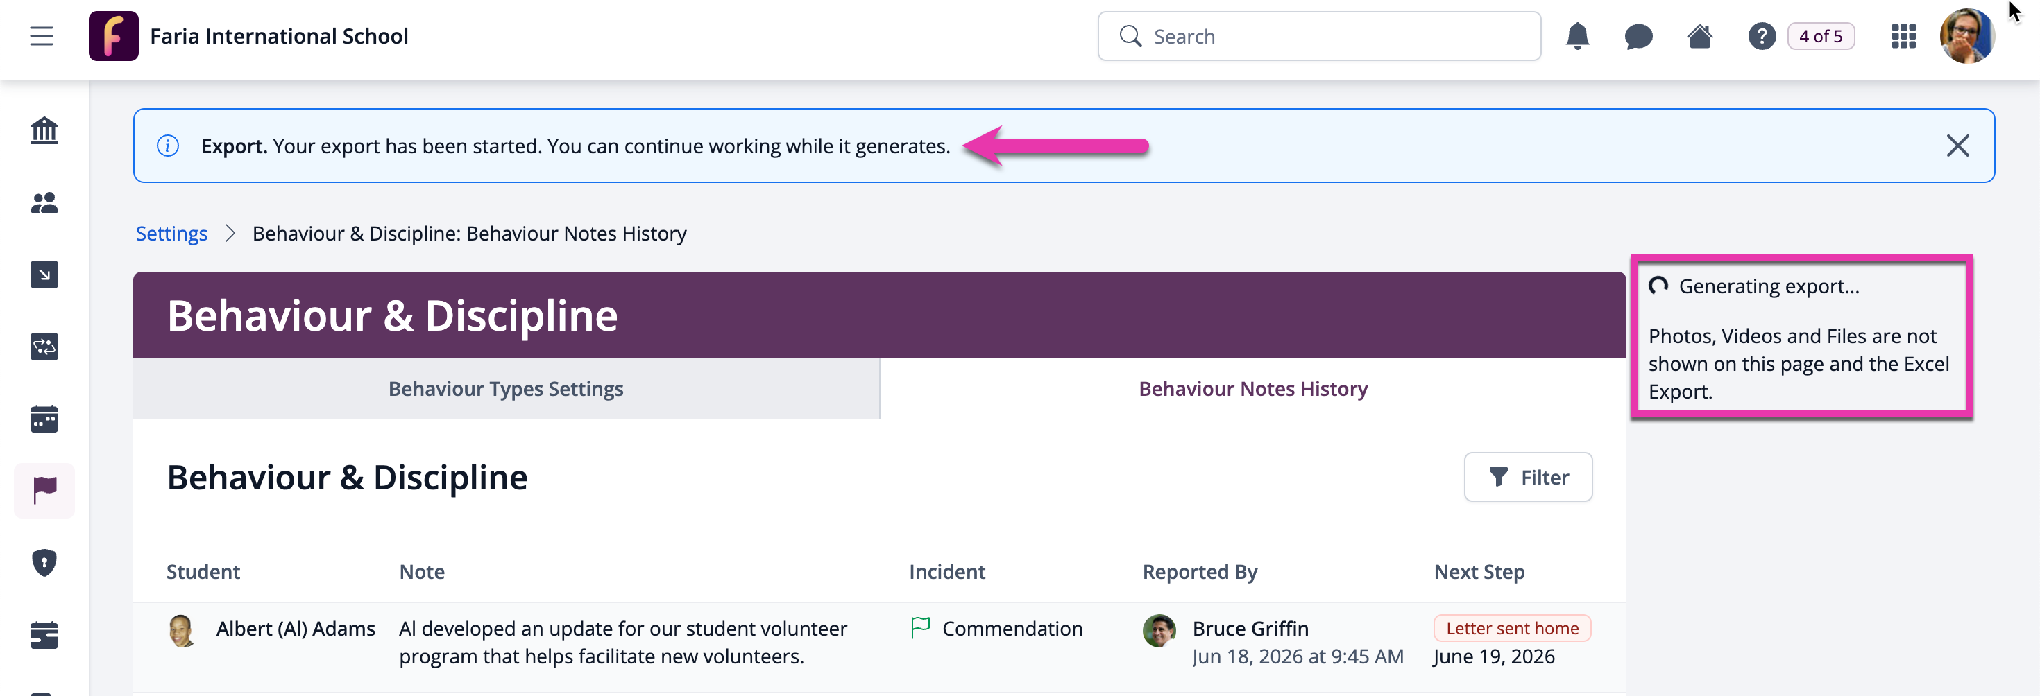Go to the home page icon
The width and height of the screenshot is (2040, 696).
pos(1699,36)
